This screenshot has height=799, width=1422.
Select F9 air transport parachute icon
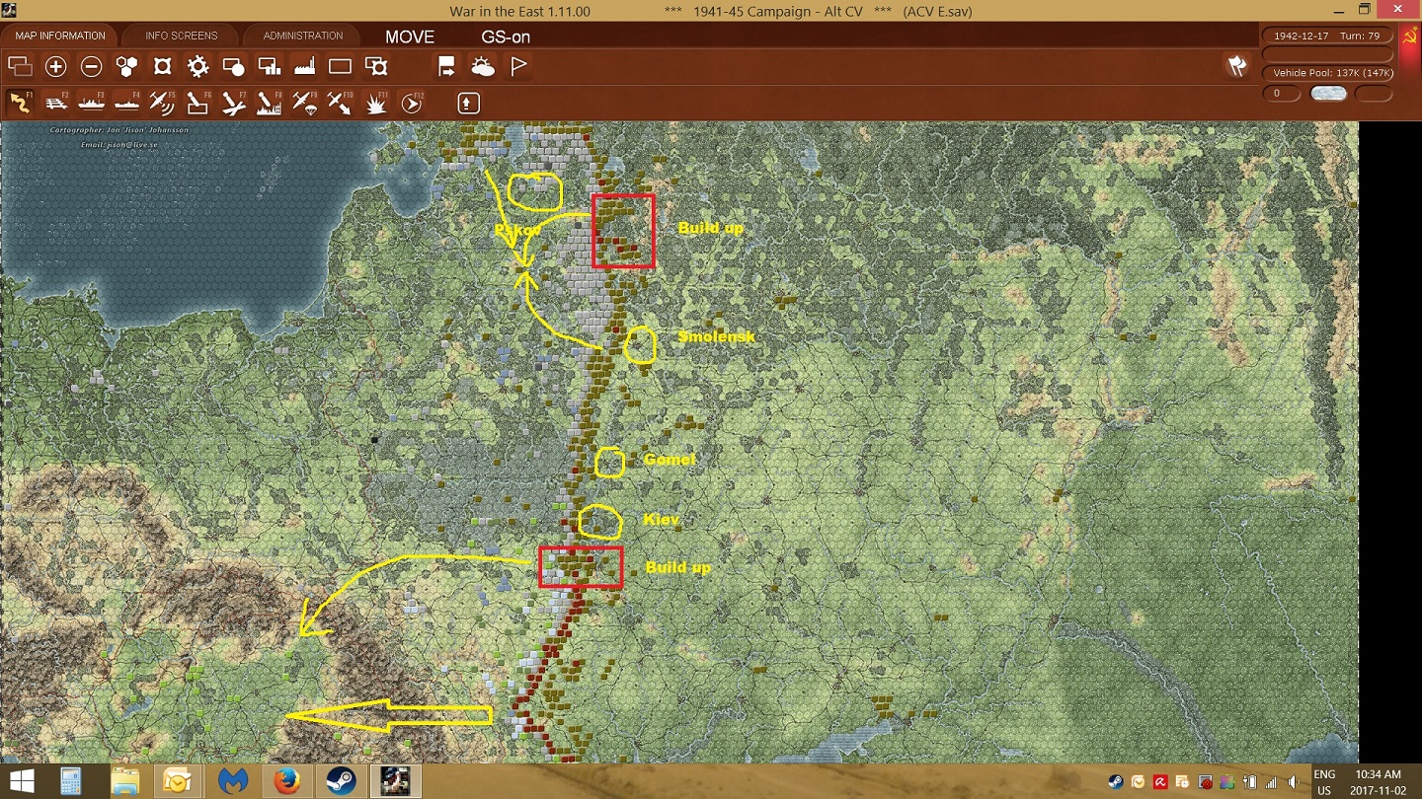(305, 103)
